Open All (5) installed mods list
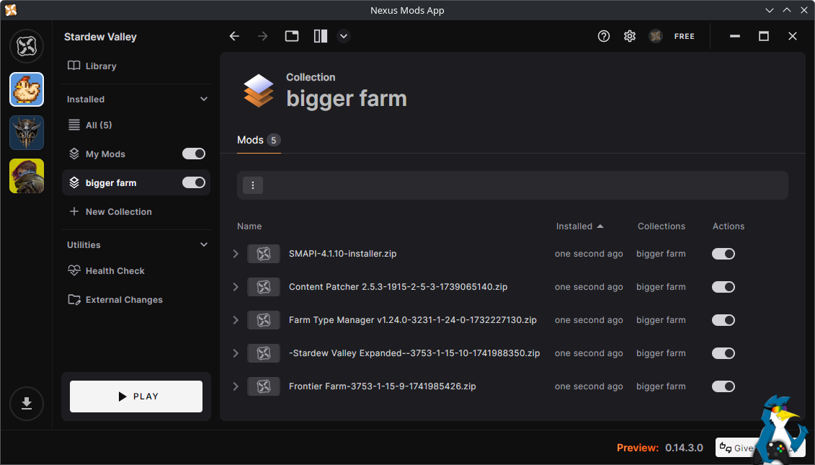Viewport: 815px width, 465px height. click(99, 125)
